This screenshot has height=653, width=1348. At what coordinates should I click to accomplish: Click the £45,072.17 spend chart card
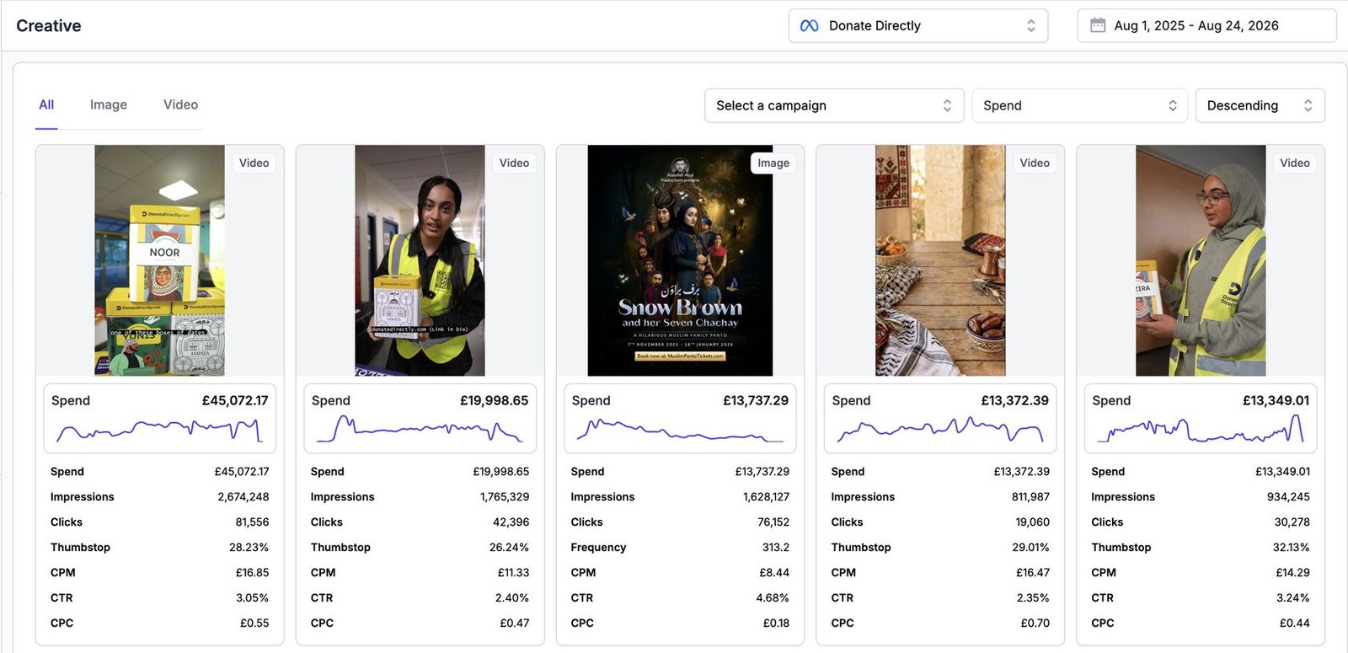(x=160, y=418)
